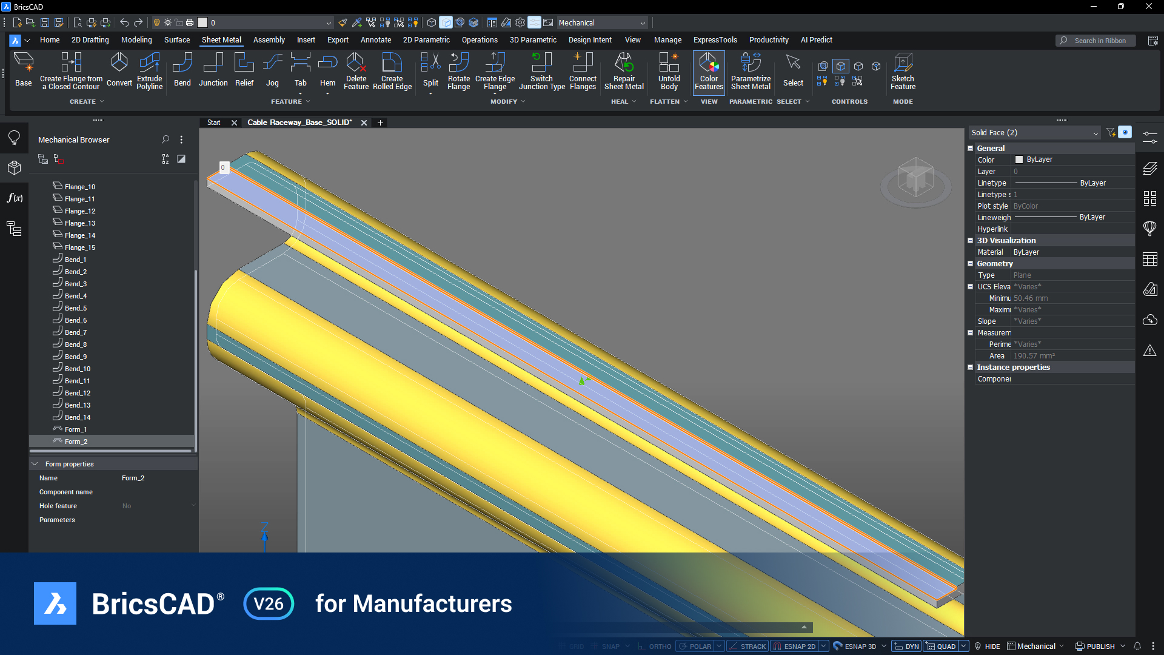1164x655 pixels.
Task: Select Bend_14 in the Mechanical Browser
Action: pos(76,417)
